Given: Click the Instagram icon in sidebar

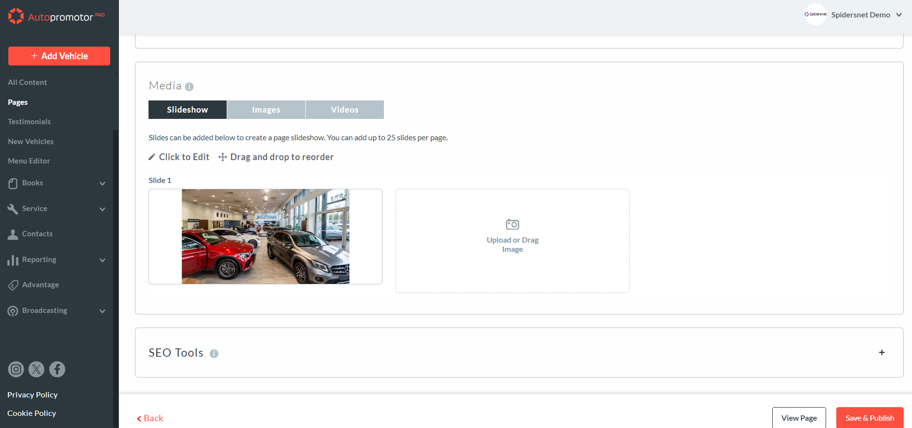Looking at the screenshot, I should [x=16, y=369].
